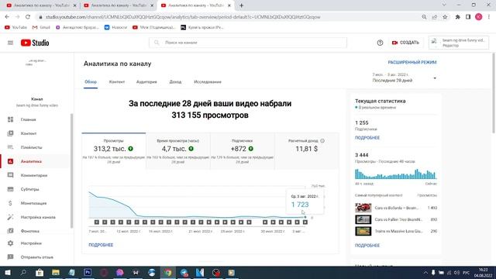
Task: Click the 48-hour views bar chart
Action: coord(396,174)
